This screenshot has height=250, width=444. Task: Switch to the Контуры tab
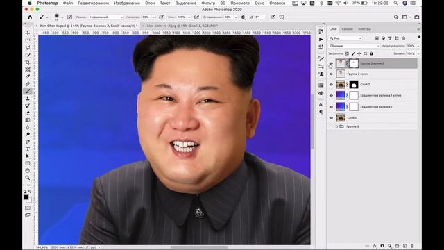[364, 29]
